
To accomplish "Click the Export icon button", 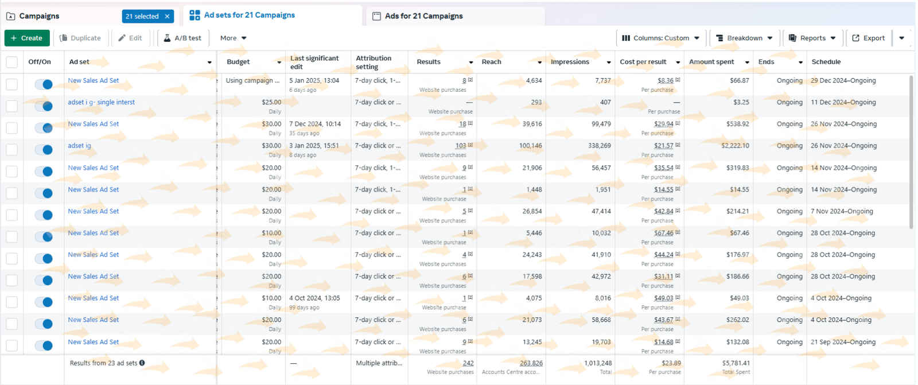I will [x=868, y=38].
